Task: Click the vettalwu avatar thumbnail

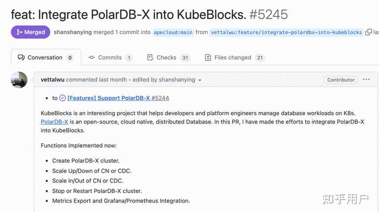Action: (19, 80)
